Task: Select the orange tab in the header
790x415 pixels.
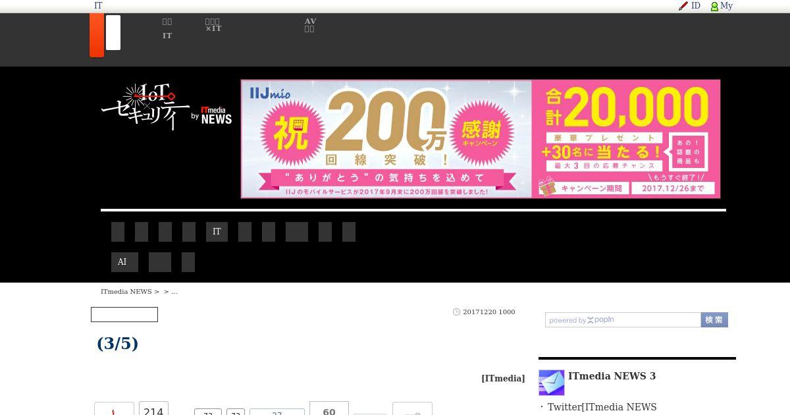Action: (x=97, y=35)
